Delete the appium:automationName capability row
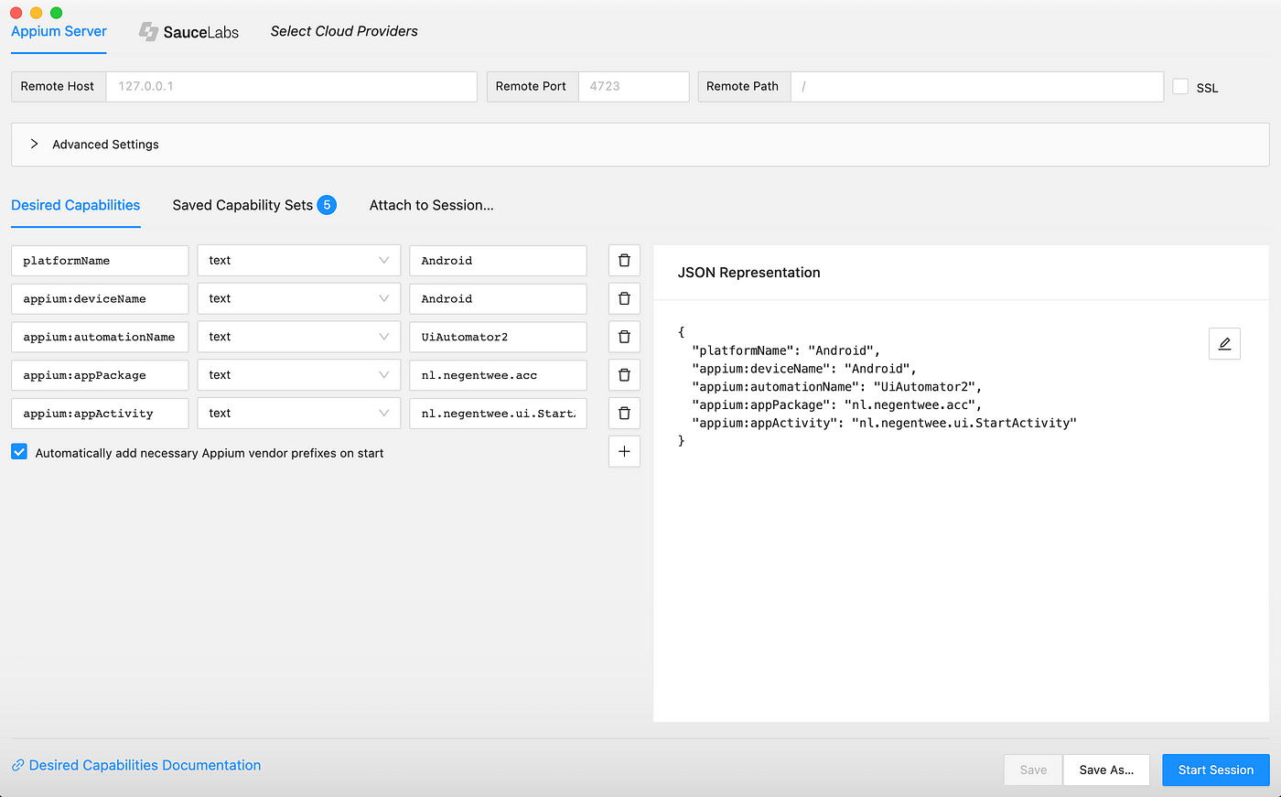The image size is (1281, 797). click(624, 337)
